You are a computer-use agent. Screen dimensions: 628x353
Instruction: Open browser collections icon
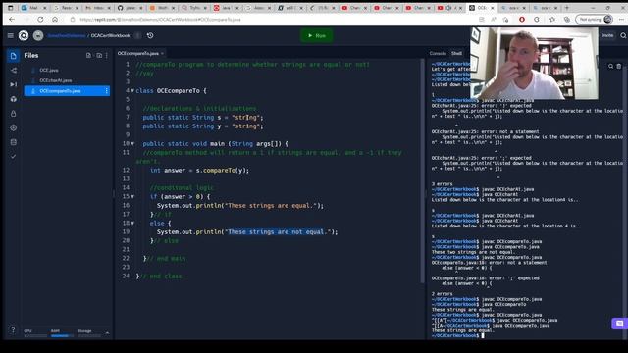(x=567, y=20)
